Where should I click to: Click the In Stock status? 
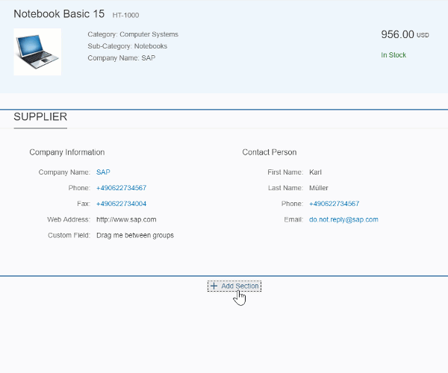393,54
